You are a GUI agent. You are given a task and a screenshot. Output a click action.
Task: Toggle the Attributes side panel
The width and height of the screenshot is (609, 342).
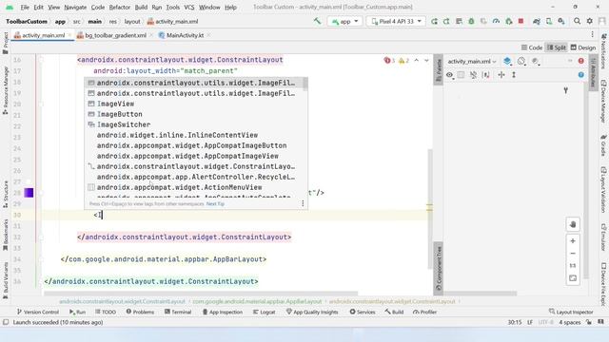(x=593, y=73)
